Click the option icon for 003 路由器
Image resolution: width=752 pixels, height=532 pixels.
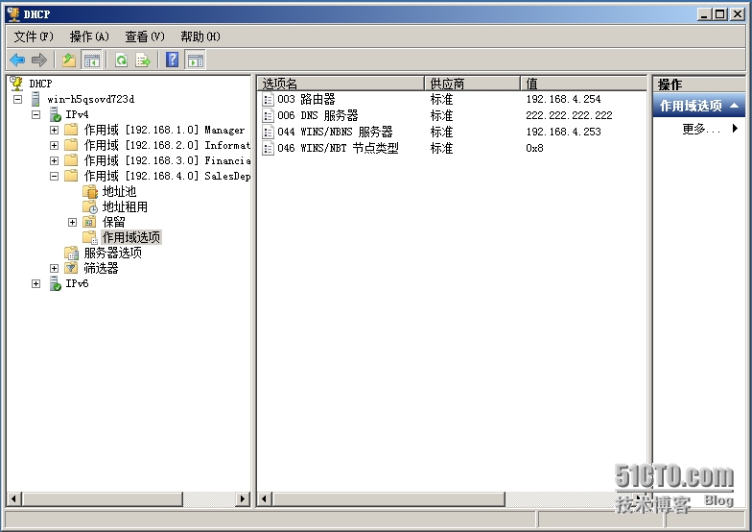point(268,100)
